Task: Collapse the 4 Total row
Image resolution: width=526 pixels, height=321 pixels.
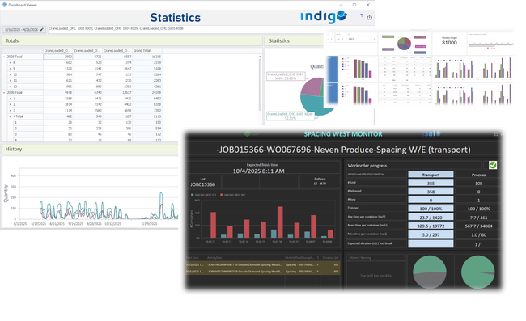Action: point(10,116)
